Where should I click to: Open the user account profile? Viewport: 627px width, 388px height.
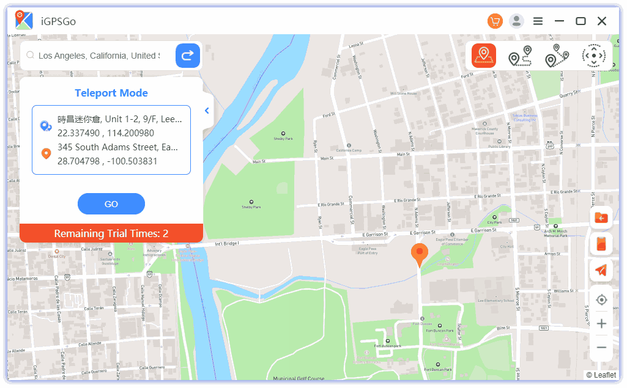[517, 21]
